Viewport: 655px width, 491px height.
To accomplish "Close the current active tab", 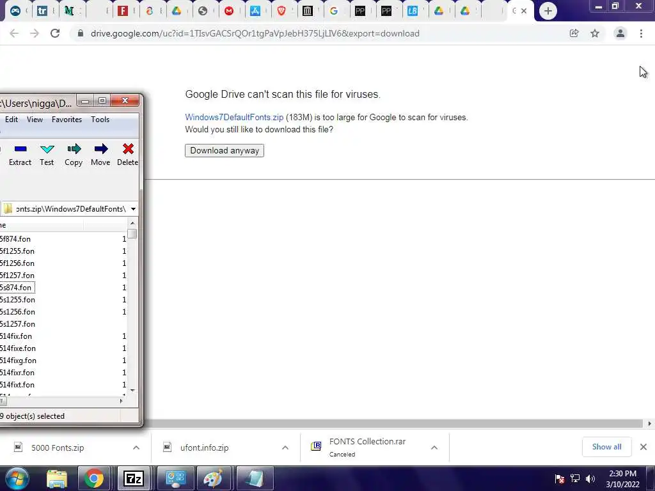I will pyautogui.click(x=524, y=11).
